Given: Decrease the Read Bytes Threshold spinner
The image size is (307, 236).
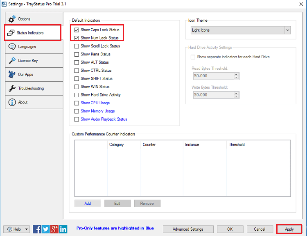Looking at the screenshot, I should tap(236, 78).
